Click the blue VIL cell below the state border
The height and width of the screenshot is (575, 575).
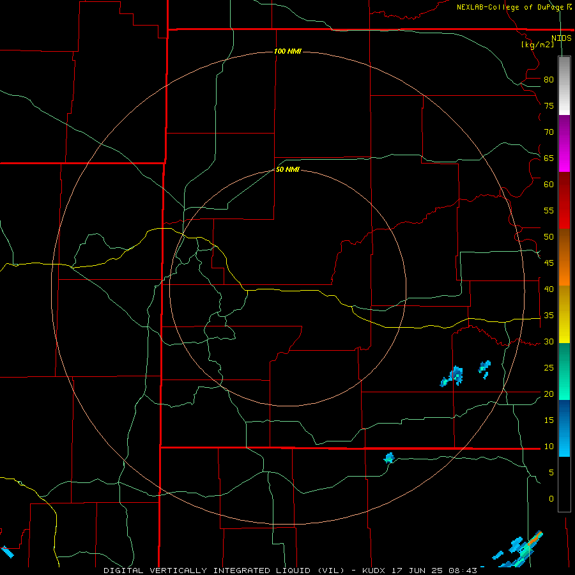(388, 458)
